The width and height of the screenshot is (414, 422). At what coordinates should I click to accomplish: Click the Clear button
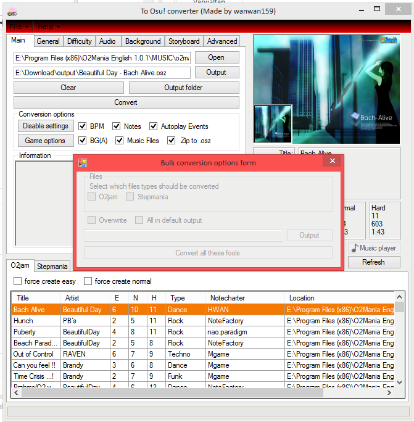68,88
